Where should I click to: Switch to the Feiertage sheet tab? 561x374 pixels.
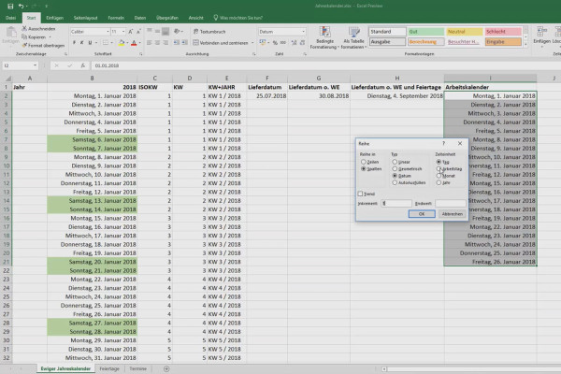pyautogui.click(x=109, y=368)
